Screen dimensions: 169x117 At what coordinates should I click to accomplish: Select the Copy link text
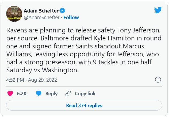(x=85, y=94)
